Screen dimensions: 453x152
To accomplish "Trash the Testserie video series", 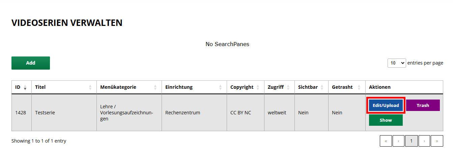I will 423,105.
